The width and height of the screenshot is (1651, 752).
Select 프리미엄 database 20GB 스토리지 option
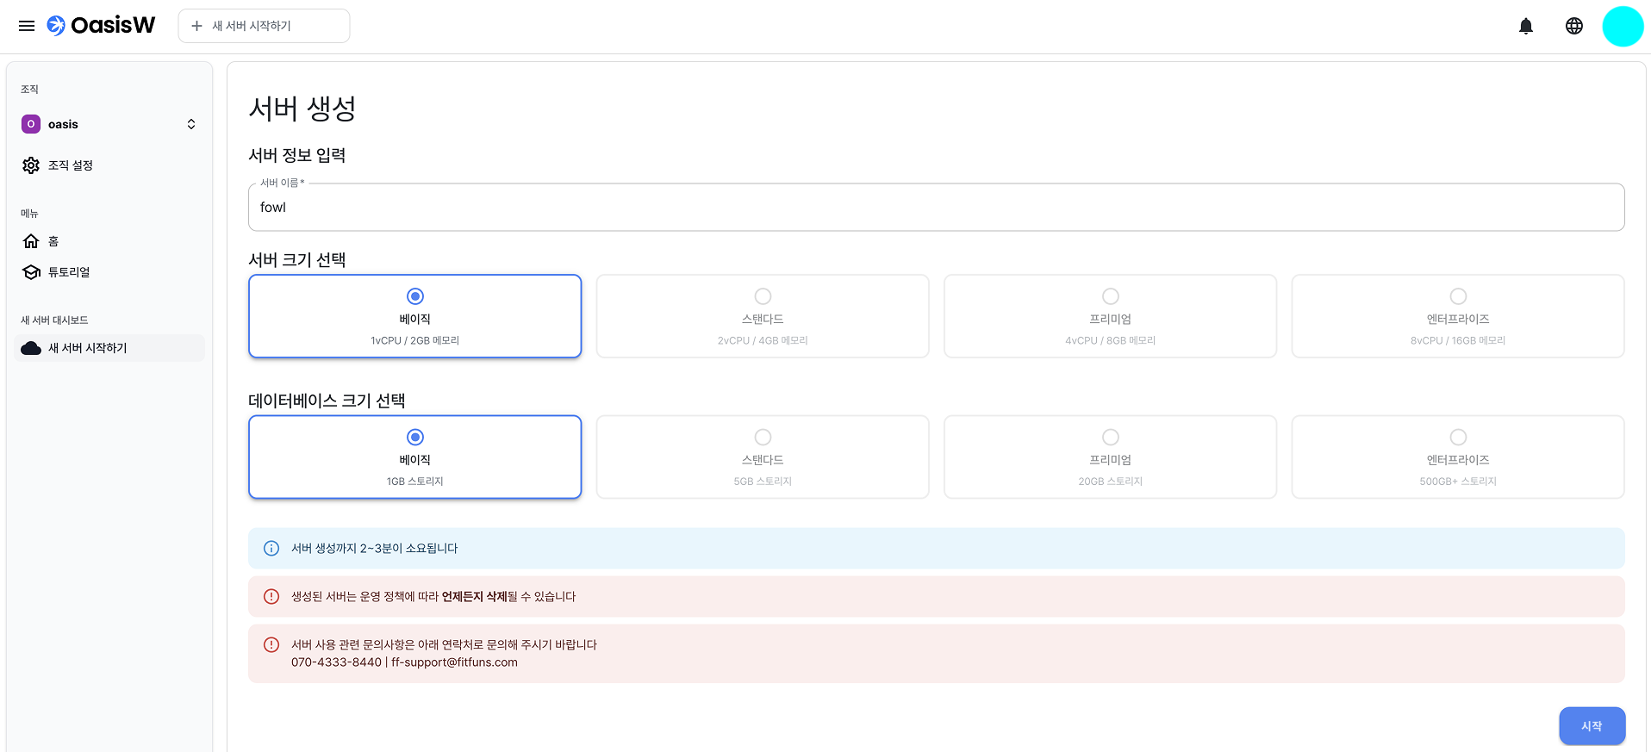pyautogui.click(x=1110, y=457)
